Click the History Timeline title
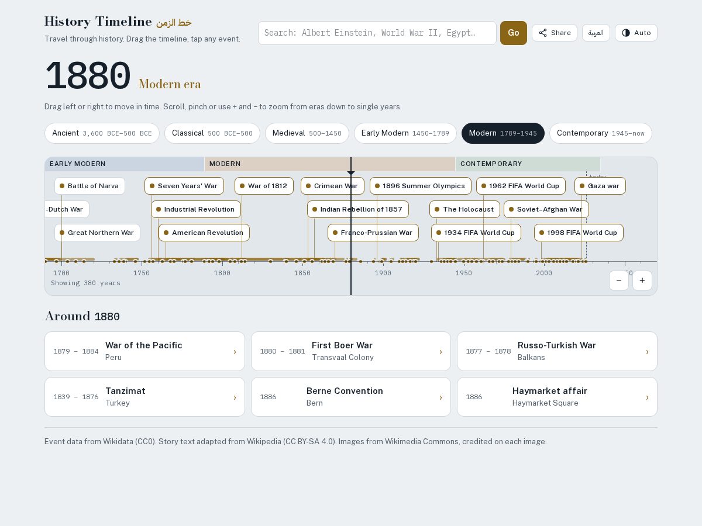This screenshot has height=526, width=702. [x=98, y=22]
